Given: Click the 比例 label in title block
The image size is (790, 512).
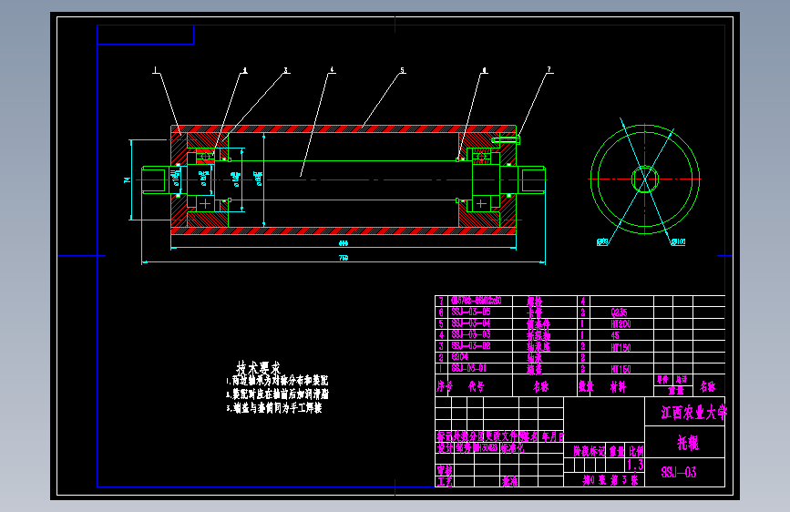Looking at the screenshot, I should [636, 451].
